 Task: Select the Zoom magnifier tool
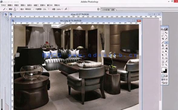(x=166, y=65)
